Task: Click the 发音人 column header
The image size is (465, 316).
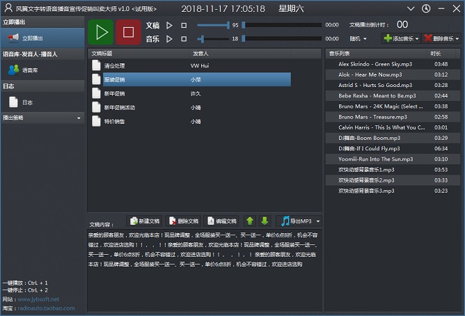Action: 240,54
